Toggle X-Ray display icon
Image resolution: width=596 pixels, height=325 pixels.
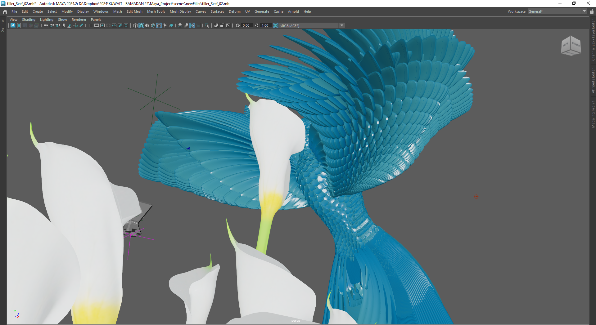pos(216,25)
